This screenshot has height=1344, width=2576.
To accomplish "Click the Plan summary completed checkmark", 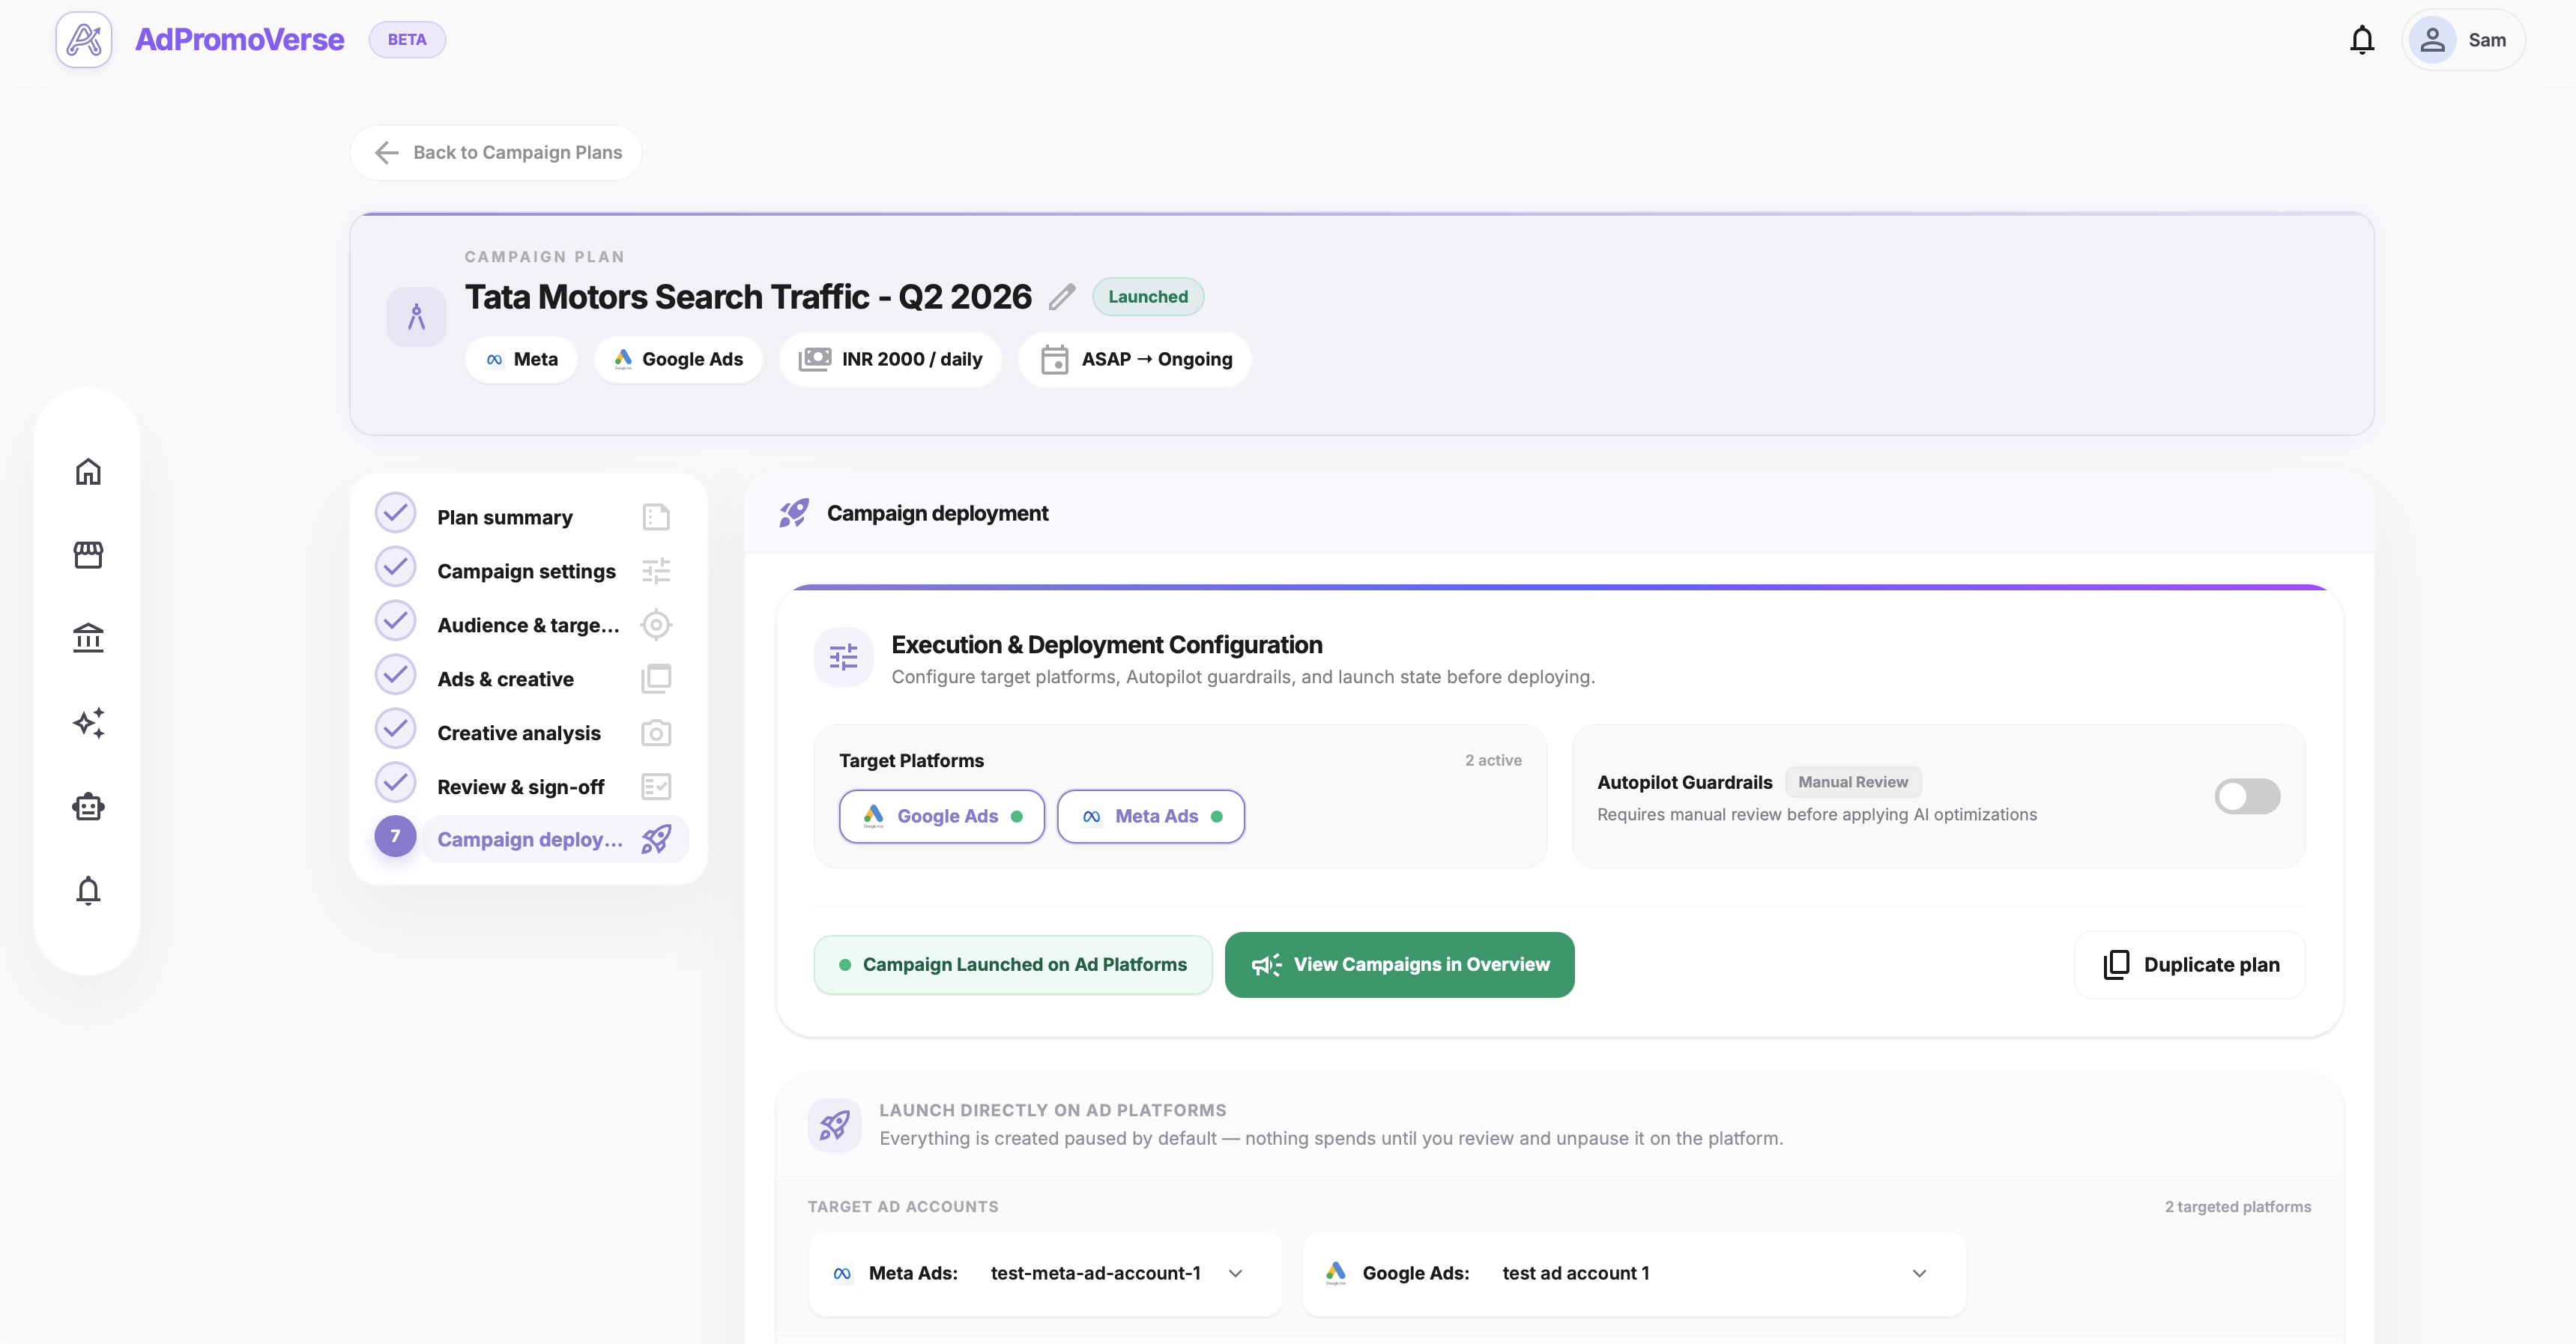I will (x=395, y=513).
